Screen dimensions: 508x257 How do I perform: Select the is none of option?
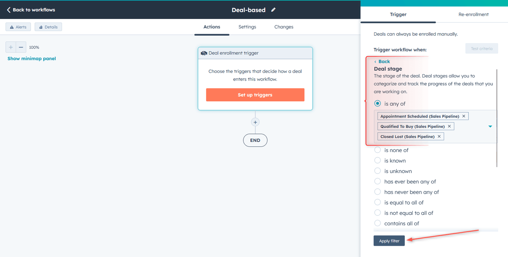click(x=377, y=150)
